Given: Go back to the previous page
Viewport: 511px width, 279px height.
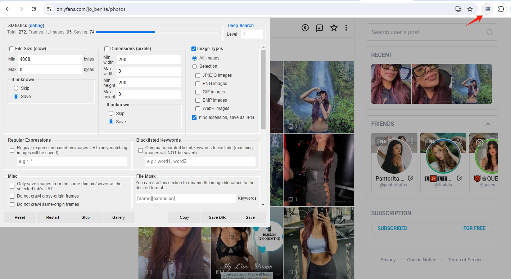Looking at the screenshot, I should pos(8,9).
